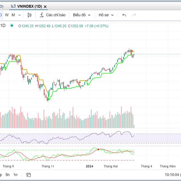
Task: Click the +7.08 (+0.57%) change value
Action: pos(97,26)
